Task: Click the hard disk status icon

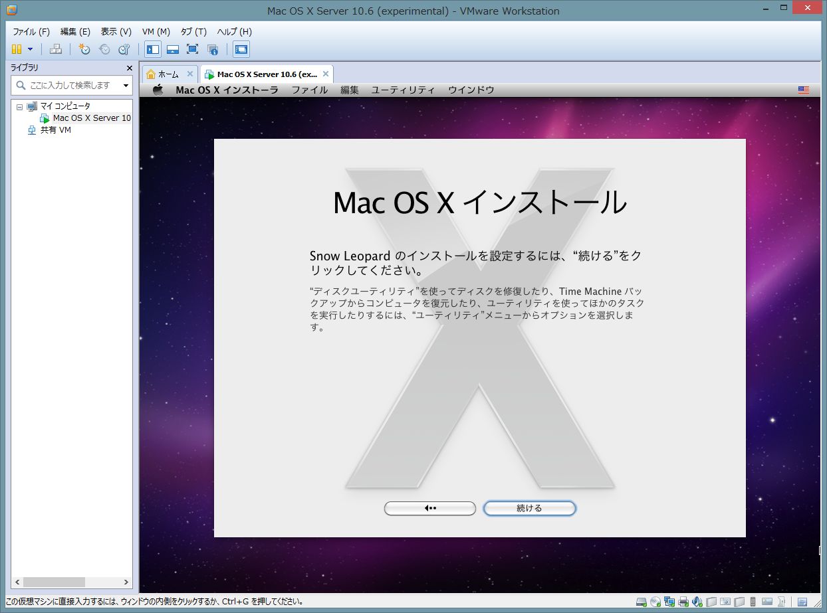Action: [x=642, y=602]
